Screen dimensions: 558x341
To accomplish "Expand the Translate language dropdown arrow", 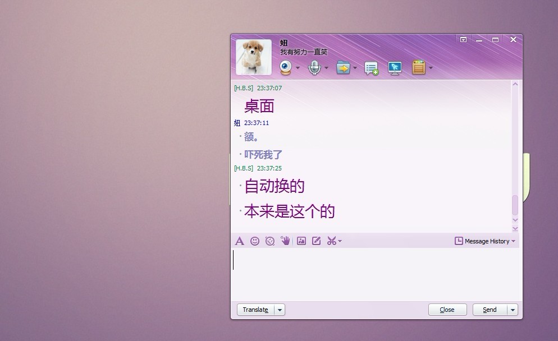I will 280,310.
